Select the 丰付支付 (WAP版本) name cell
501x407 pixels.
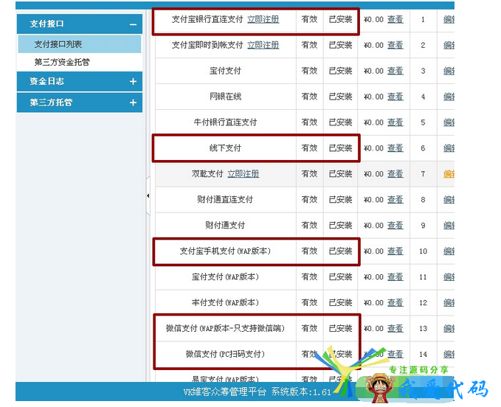coord(226,302)
